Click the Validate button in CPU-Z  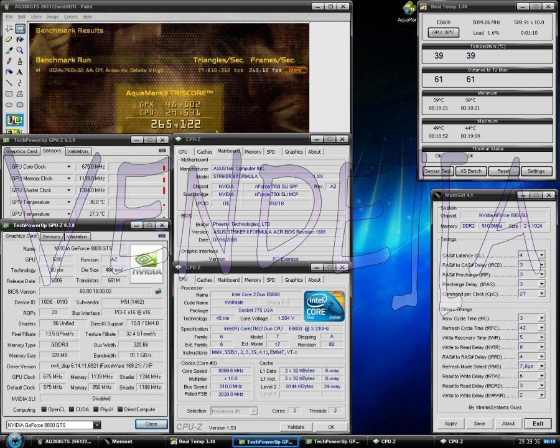coord(296,427)
